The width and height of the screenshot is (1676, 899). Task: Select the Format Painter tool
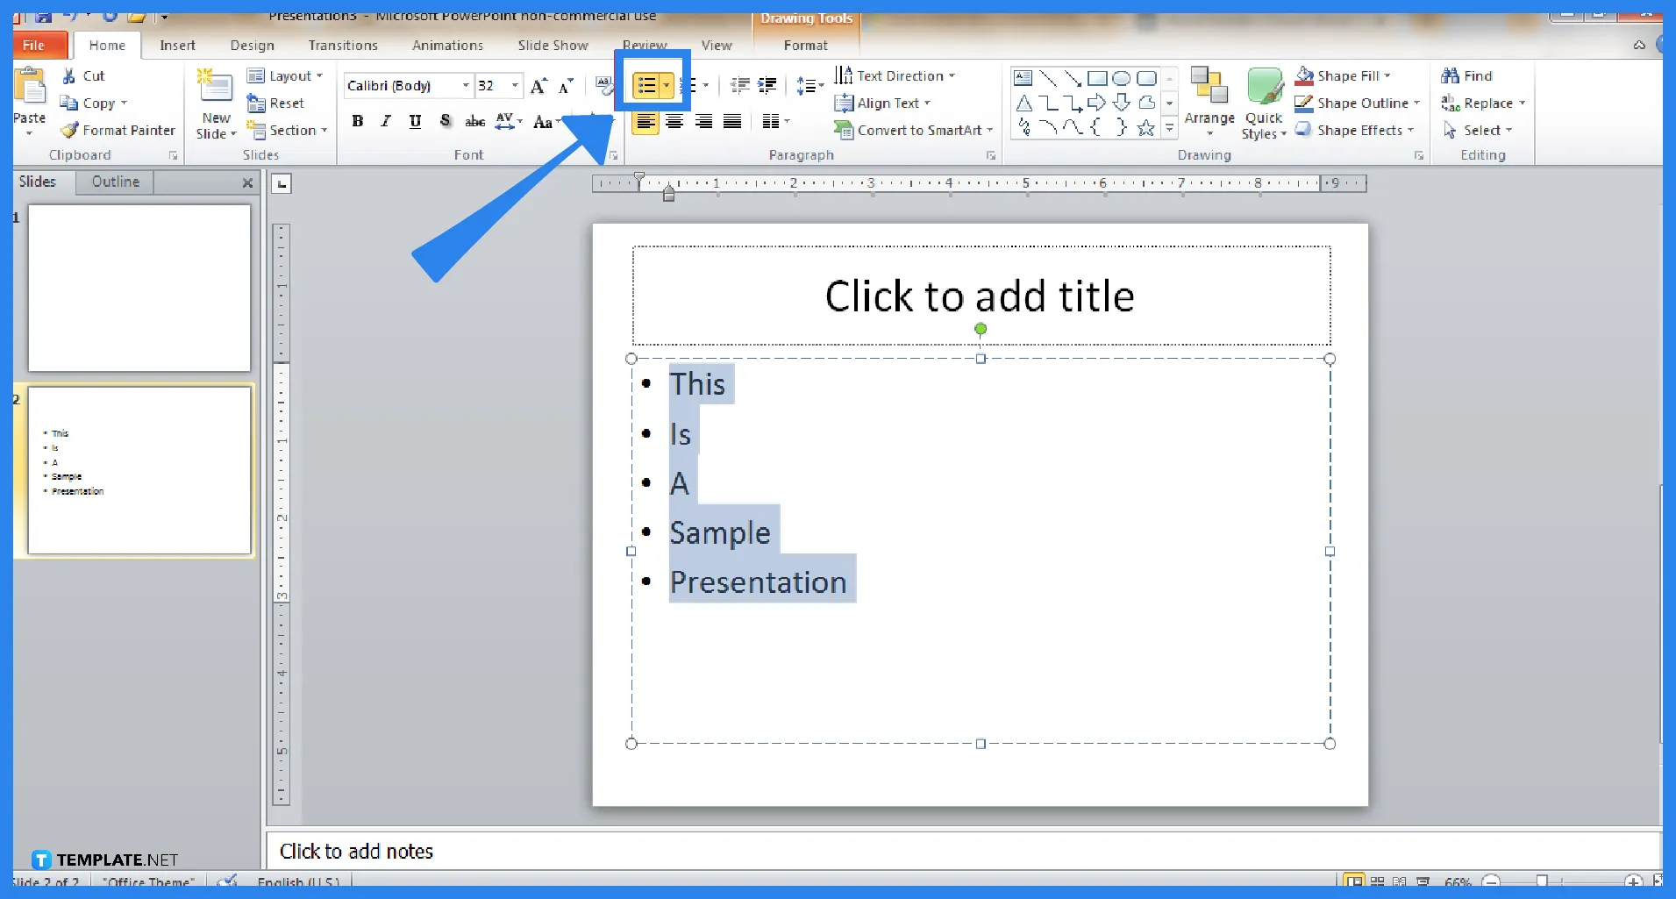click(x=117, y=130)
